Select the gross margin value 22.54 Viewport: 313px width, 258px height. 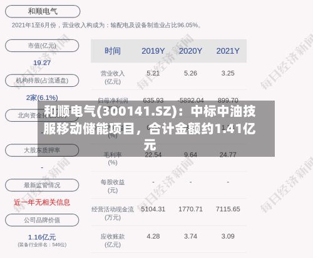153,155
